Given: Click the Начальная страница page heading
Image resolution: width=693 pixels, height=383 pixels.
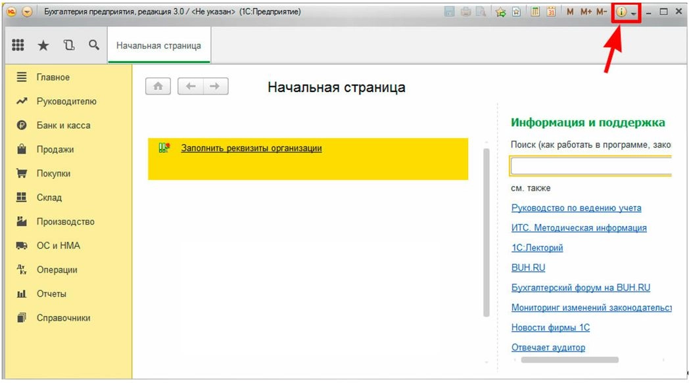Looking at the screenshot, I should 337,87.
